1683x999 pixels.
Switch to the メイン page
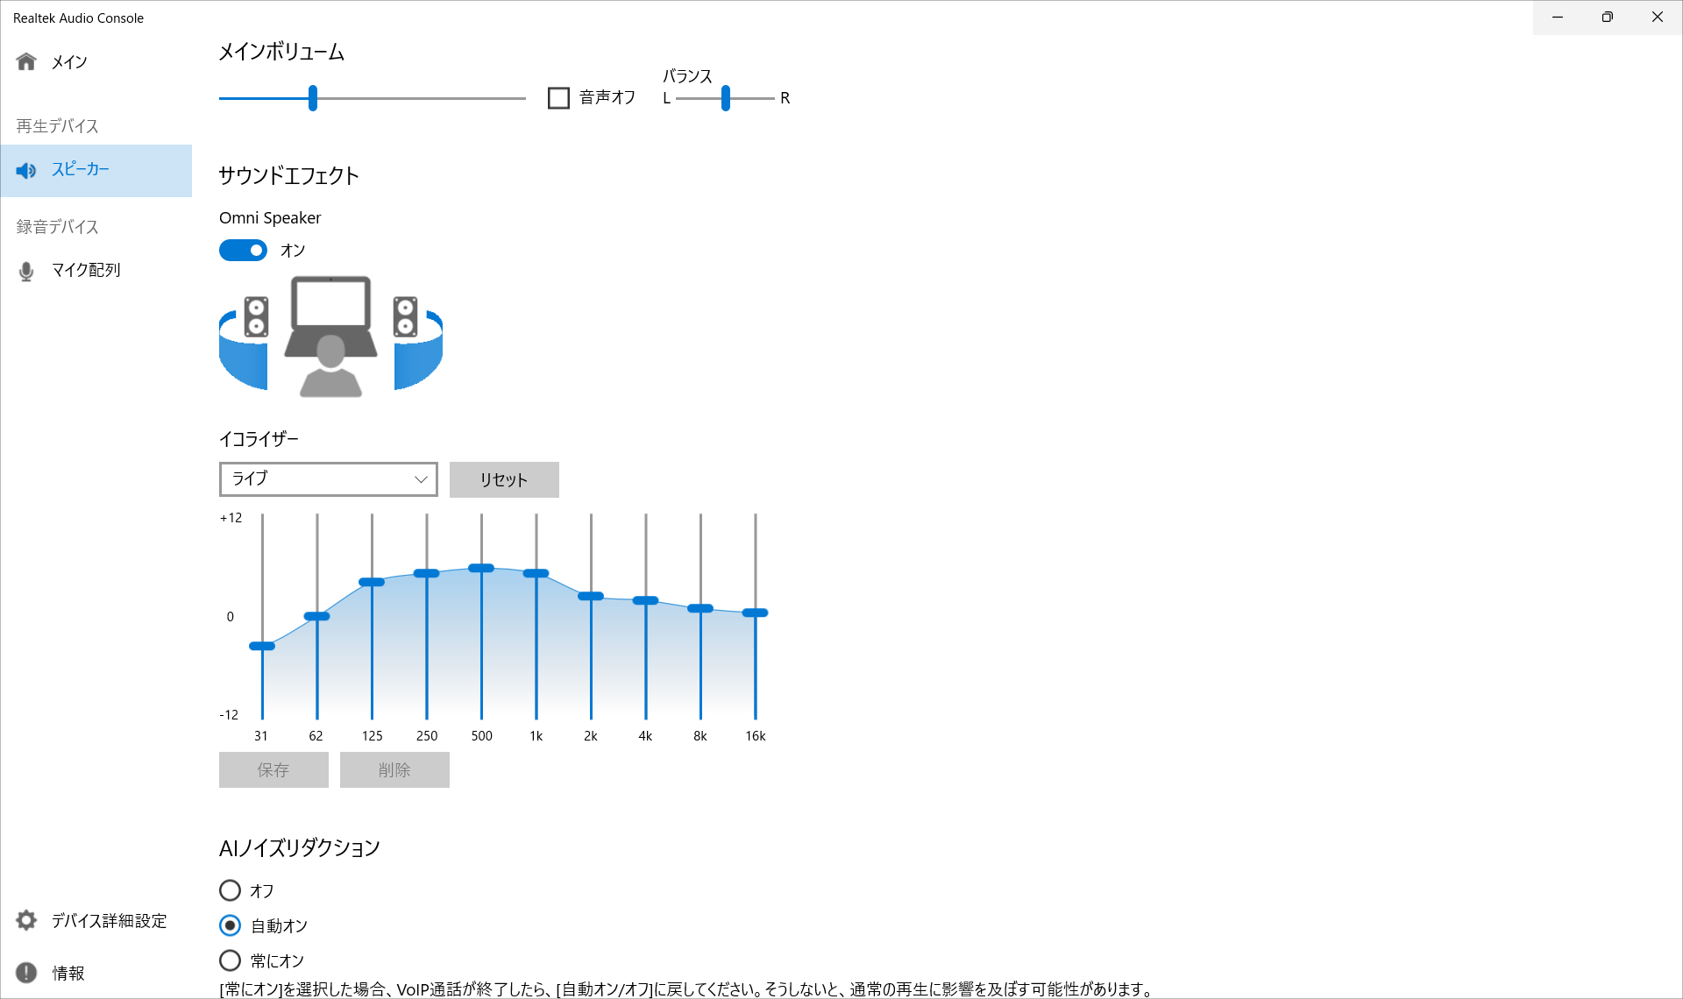(67, 61)
